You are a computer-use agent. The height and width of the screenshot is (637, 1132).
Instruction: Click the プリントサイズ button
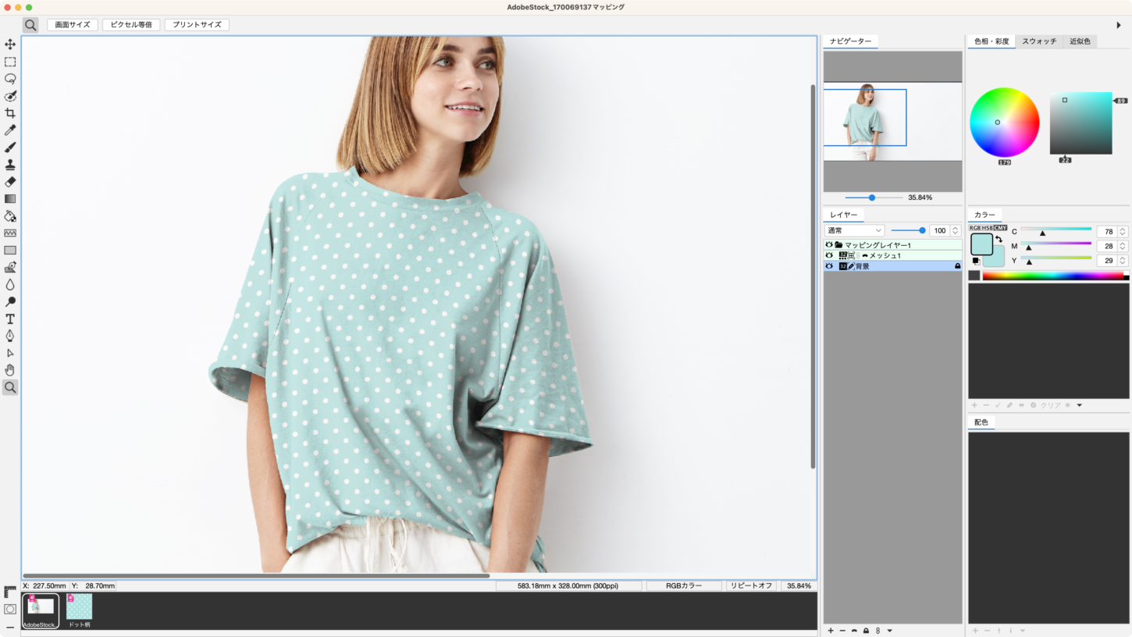point(197,25)
